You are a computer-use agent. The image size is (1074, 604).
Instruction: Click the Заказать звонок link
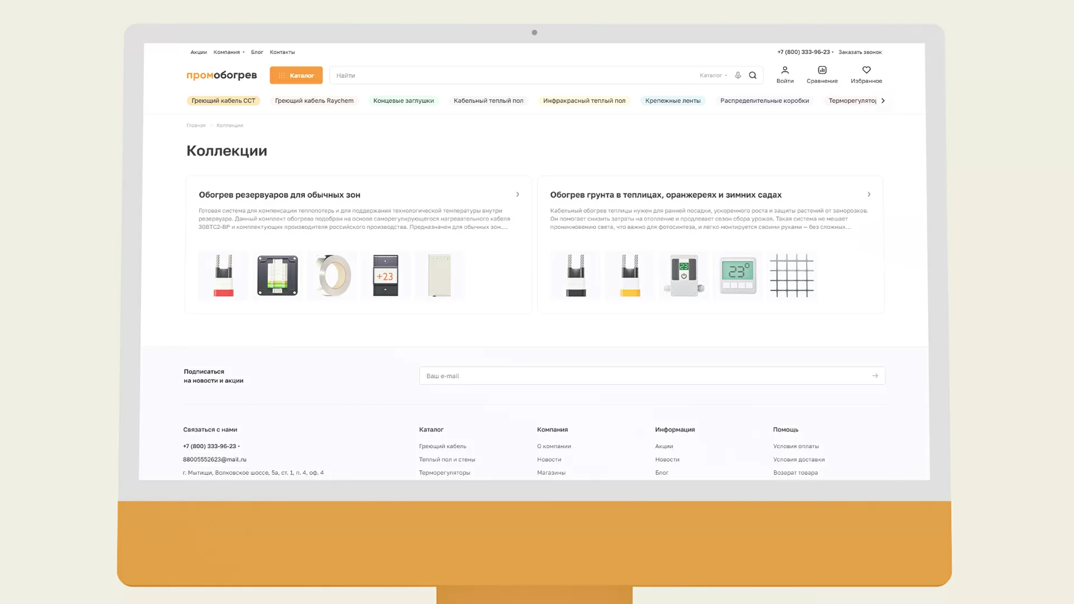tap(860, 52)
